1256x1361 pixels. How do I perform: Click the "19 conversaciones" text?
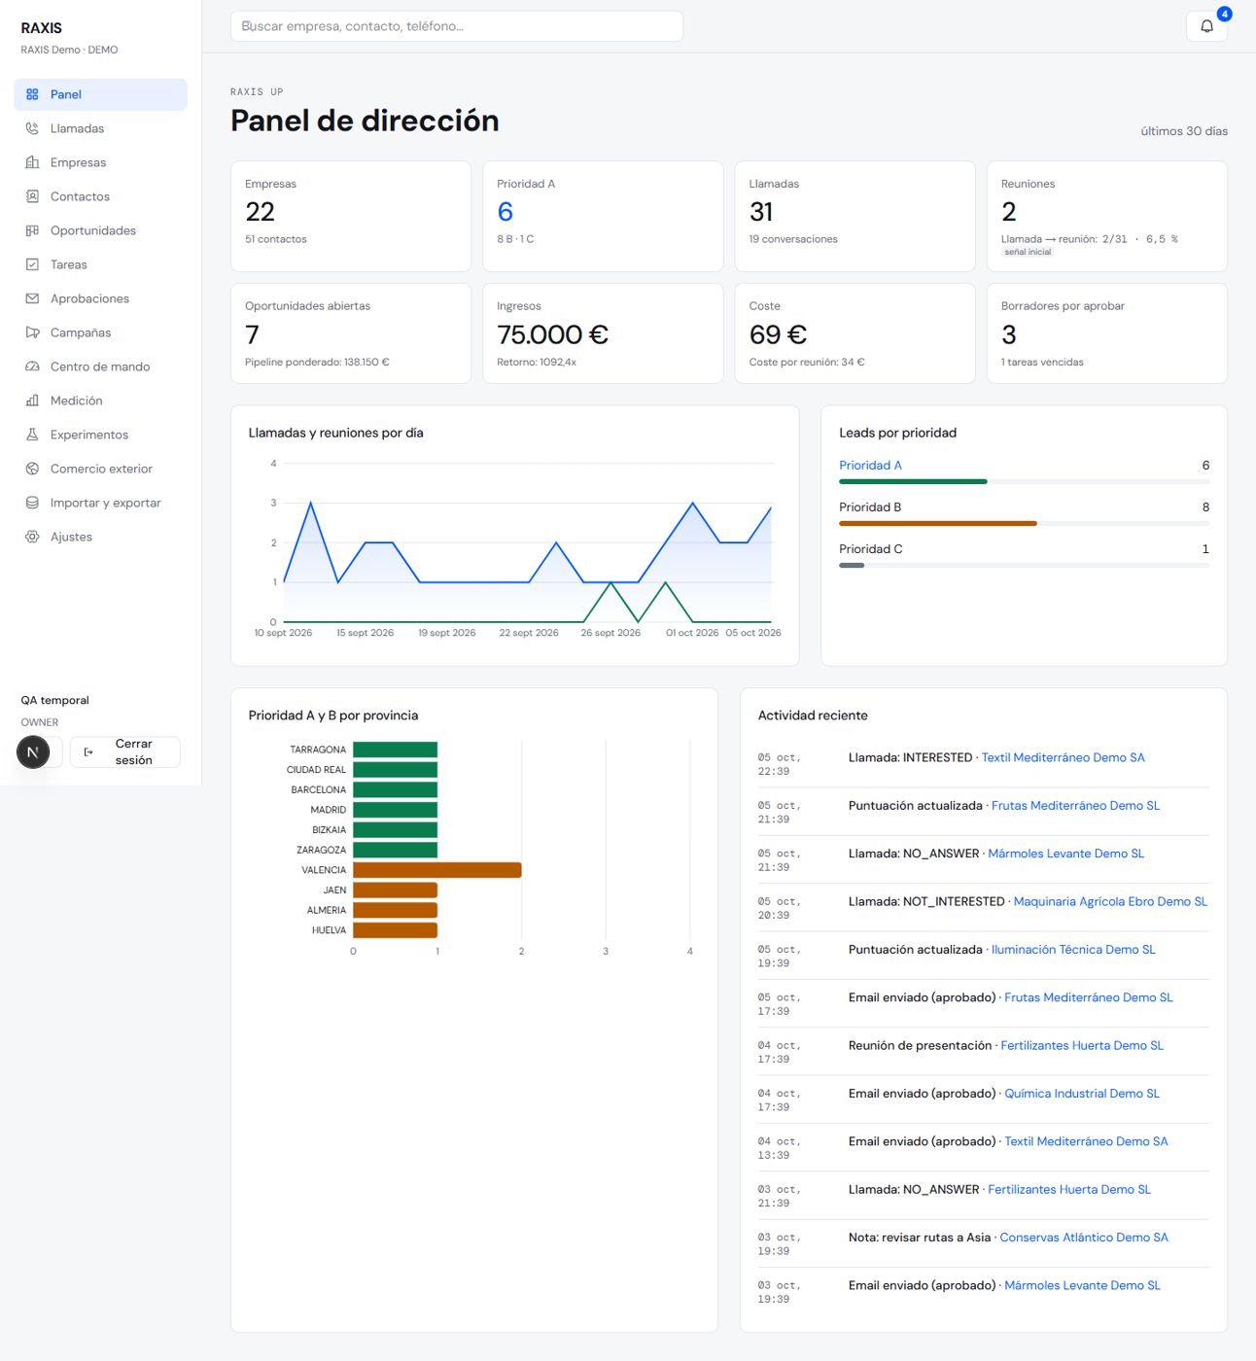click(x=793, y=239)
